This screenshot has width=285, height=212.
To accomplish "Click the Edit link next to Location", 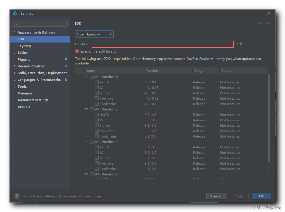I will 240,44.
